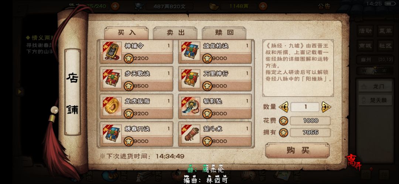Expand the left side panel arrow
399x184 pixels.
(x=20, y=91)
